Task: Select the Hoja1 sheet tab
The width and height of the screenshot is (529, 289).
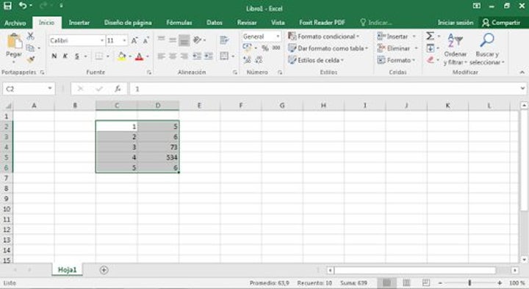Action: coord(67,270)
